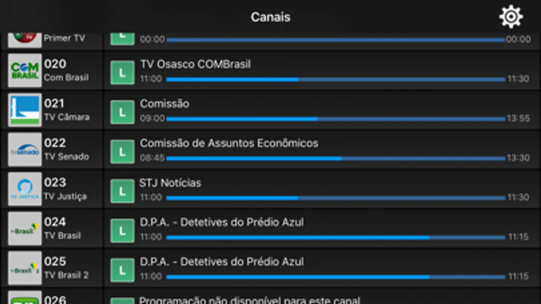Select Comissão de Assuntos Econômicos program
The image size is (541, 304).
[x=229, y=143]
